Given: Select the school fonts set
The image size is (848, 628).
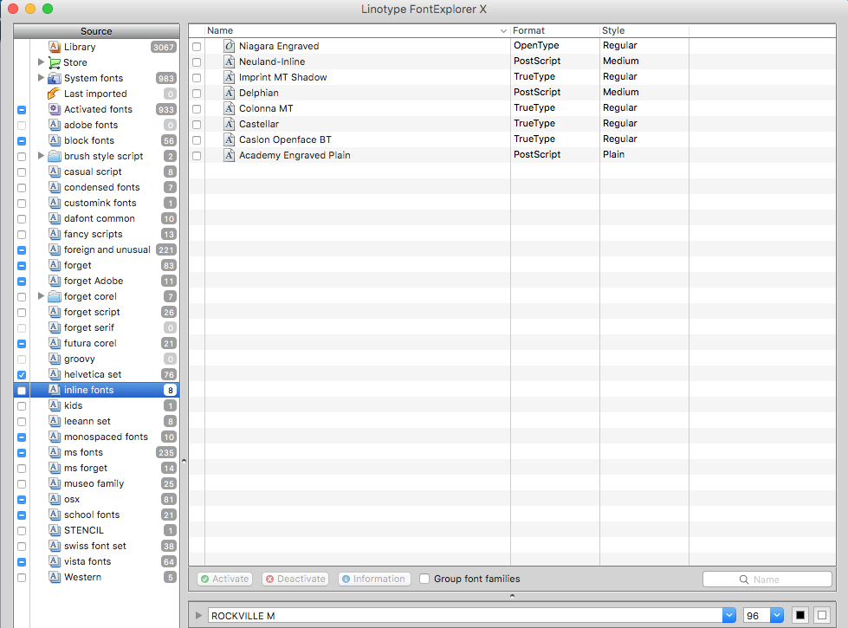Looking at the screenshot, I should [105, 515].
